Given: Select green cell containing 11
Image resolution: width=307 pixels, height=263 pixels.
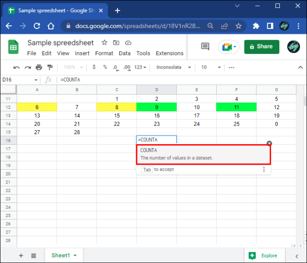Looking at the screenshot, I should 236,107.
